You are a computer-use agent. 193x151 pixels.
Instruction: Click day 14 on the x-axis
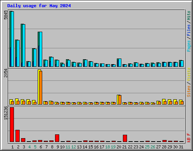coord(85,147)
